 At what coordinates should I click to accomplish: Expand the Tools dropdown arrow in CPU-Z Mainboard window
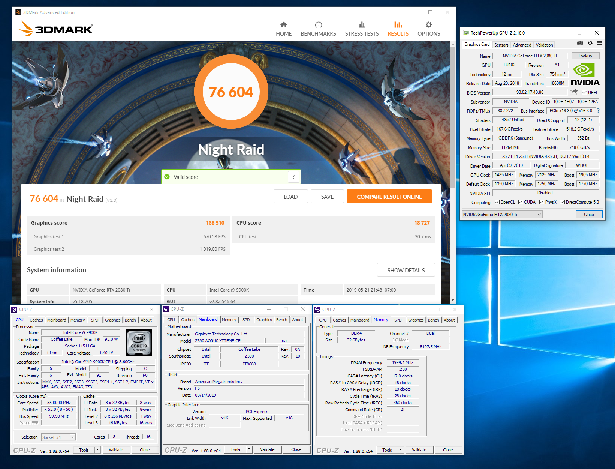249,449
